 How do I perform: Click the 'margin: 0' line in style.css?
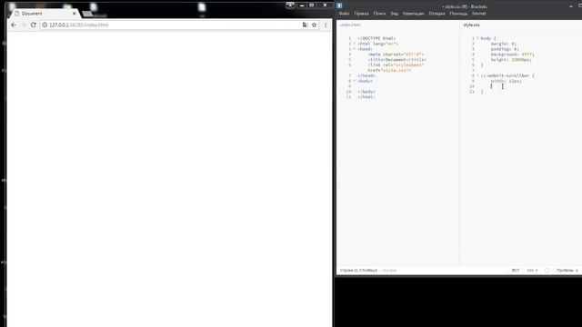pyautogui.click(x=503, y=44)
